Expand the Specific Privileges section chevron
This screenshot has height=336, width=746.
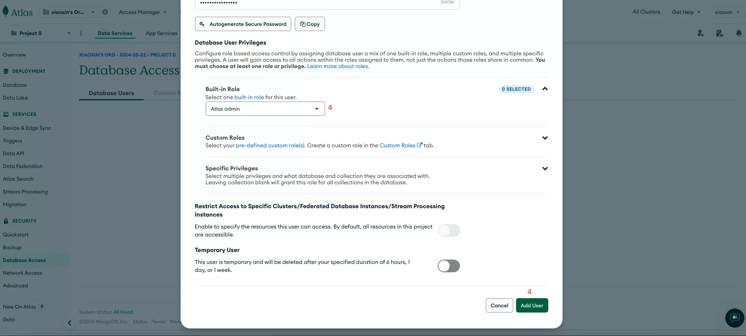[x=545, y=168]
